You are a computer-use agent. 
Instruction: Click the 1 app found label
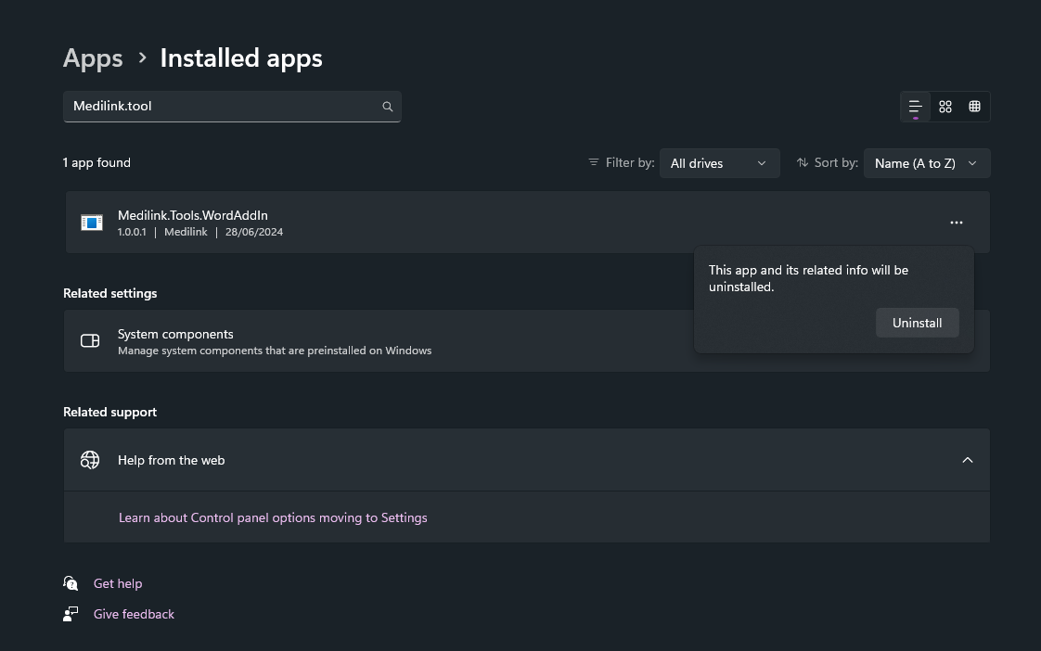[x=96, y=162]
